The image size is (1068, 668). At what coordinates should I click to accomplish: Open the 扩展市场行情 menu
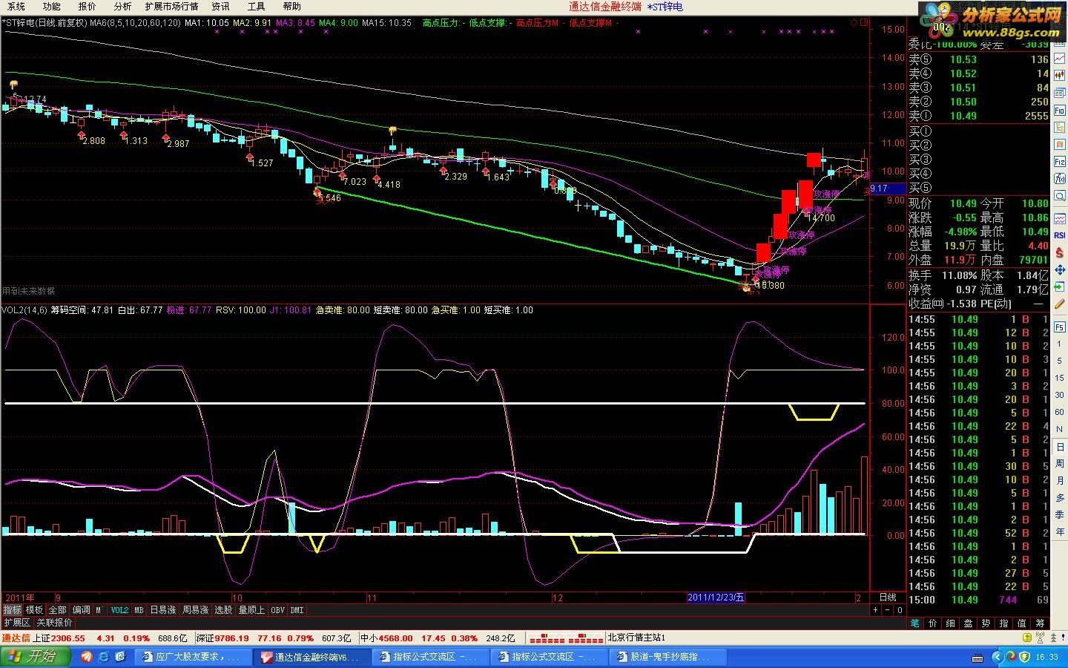point(171,7)
